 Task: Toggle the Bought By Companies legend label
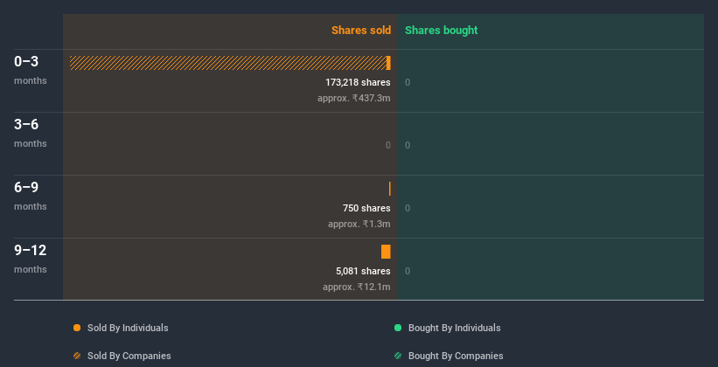[x=455, y=356]
